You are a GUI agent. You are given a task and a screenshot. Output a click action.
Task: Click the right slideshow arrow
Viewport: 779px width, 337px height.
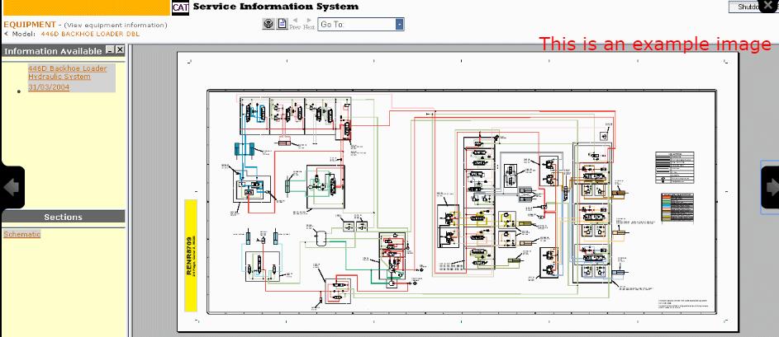771,187
